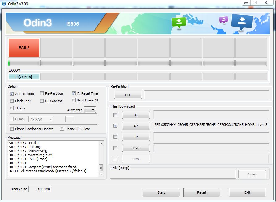Tick the LED Control checkbox
The height and width of the screenshot is (202, 276).
[x=41, y=101]
